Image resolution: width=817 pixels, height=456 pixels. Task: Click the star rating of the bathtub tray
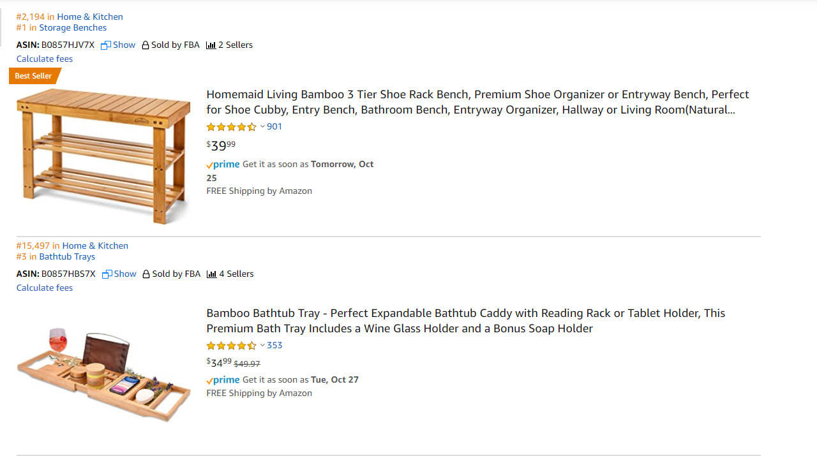(231, 346)
